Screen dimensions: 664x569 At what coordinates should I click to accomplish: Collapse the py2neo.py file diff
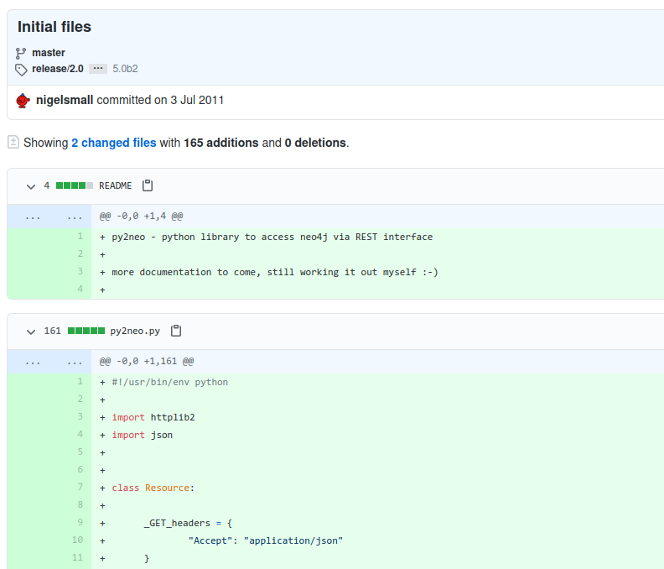(31, 331)
